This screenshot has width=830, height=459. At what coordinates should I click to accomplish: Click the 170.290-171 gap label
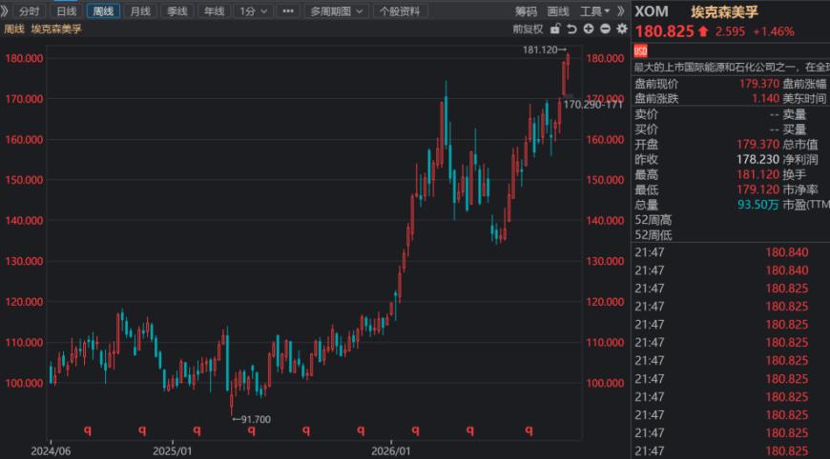click(x=592, y=105)
